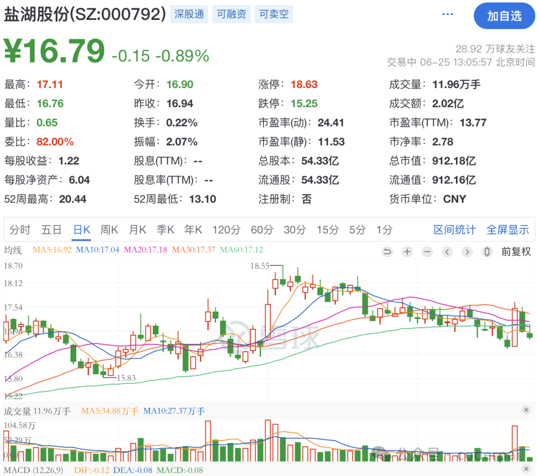
Task: Click the 最高 value 17.11
Action: point(50,84)
